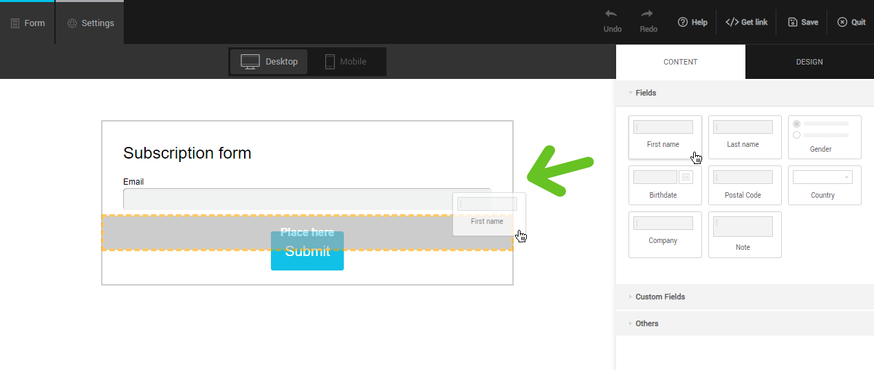Save the form using Save icon
Image resolution: width=874 pixels, height=370 pixels.
pos(802,22)
